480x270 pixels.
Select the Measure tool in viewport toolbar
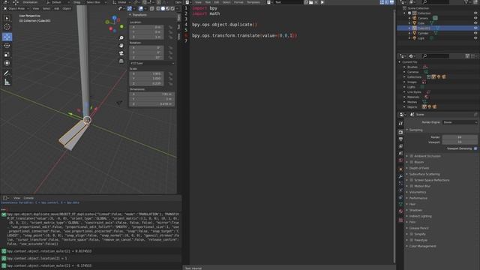(x=7, y=82)
